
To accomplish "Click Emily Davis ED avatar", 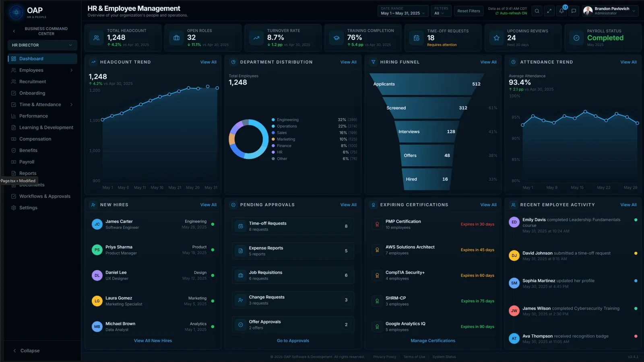I will [514, 222].
